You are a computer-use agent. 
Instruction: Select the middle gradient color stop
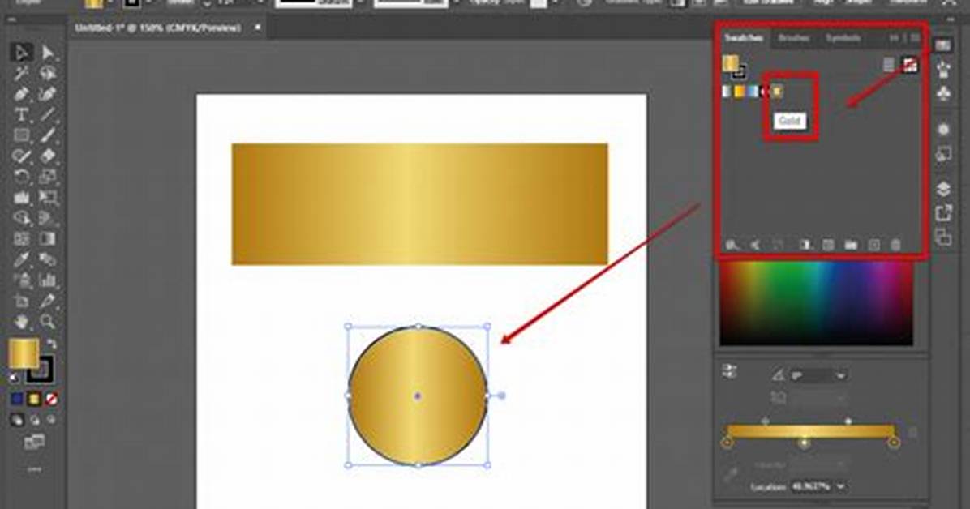pyautogui.click(x=804, y=443)
